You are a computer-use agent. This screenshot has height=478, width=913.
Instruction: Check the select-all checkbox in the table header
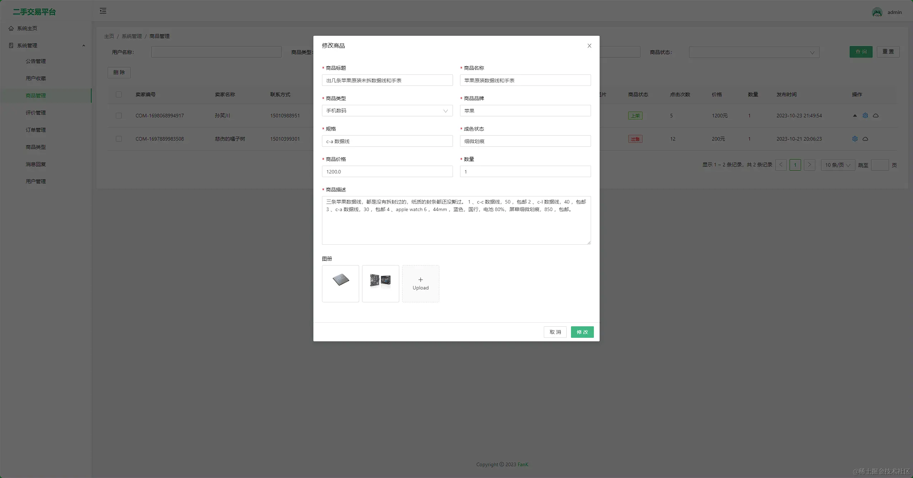pos(119,94)
